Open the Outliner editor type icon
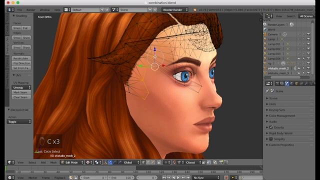320x180 pixels. 269,16
